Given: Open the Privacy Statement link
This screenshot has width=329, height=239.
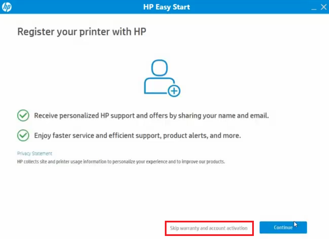Looking at the screenshot, I should 35,153.
